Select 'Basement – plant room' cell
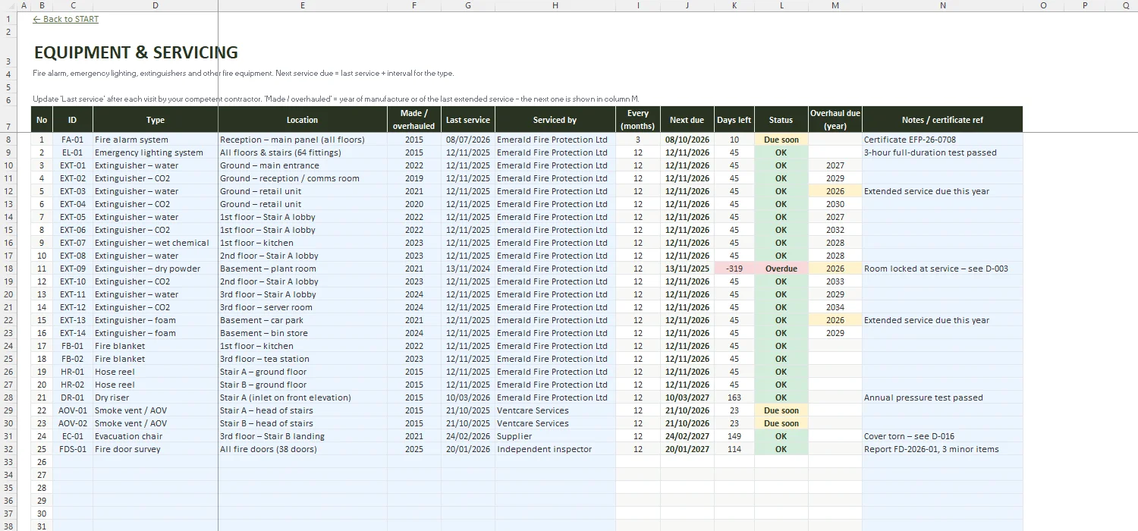The image size is (1138, 531). [303, 269]
